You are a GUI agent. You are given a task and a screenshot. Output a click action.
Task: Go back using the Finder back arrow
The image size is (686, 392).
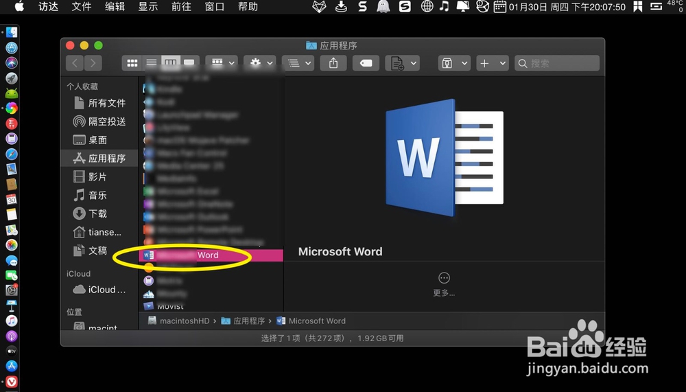pos(75,63)
